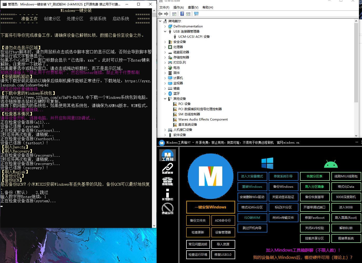Click the Device Manager forward arrow
This screenshot has height=263, width=362.
(x=166, y=14)
